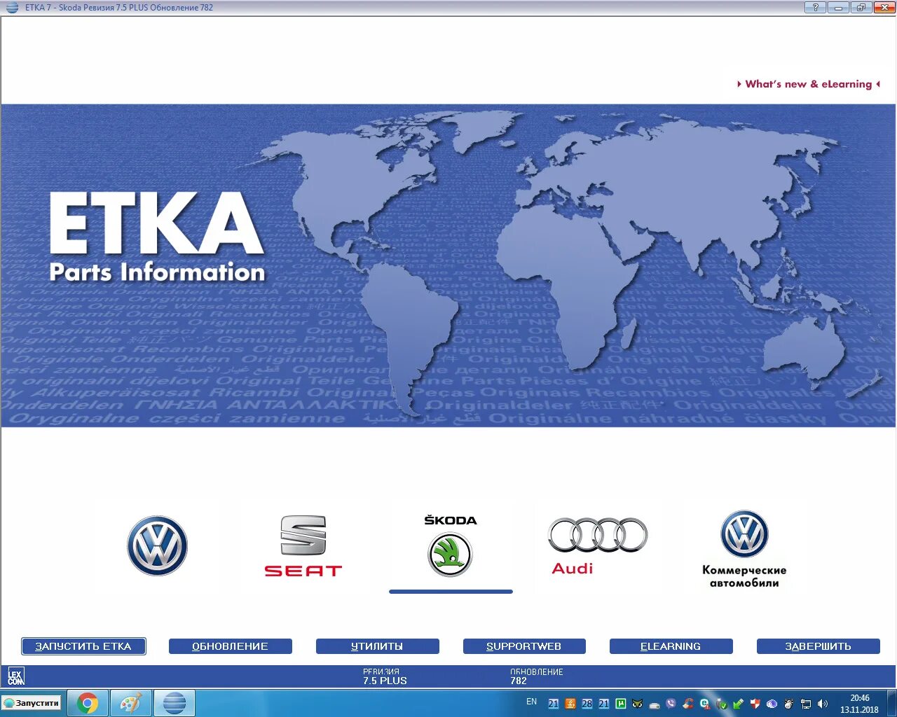The width and height of the screenshot is (897, 717).
Task: Select the Škoda brand logo
Action: click(x=450, y=545)
